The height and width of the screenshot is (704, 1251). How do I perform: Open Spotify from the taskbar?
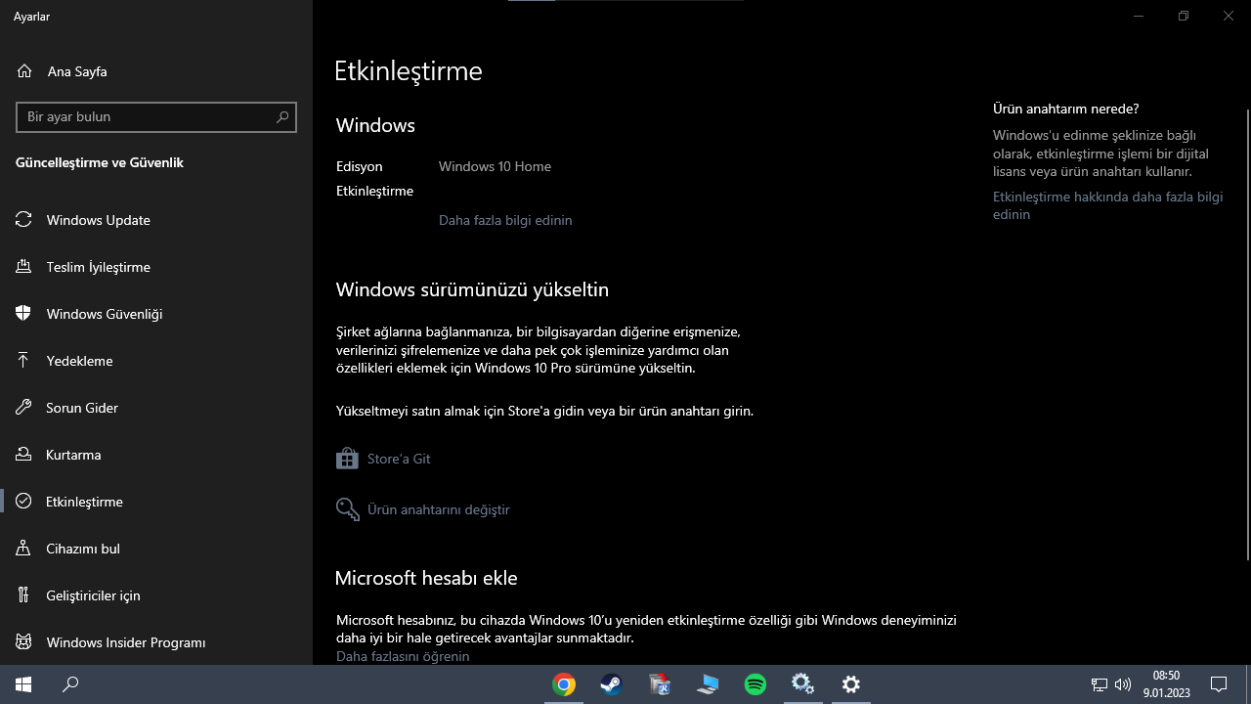tap(755, 684)
